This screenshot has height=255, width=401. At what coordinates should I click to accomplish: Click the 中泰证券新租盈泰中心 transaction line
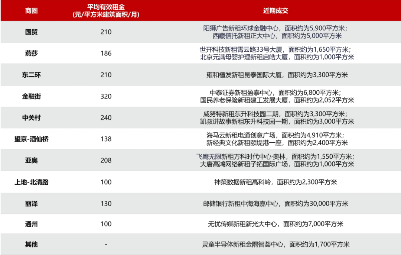click(276, 93)
